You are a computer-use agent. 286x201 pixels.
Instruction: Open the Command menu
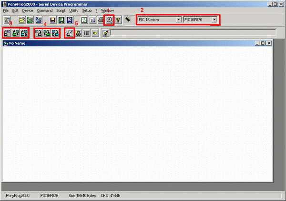[x=45, y=10]
